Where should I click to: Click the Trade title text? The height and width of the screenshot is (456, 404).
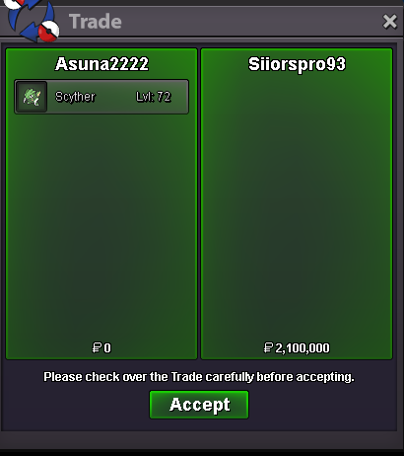tap(96, 22)
